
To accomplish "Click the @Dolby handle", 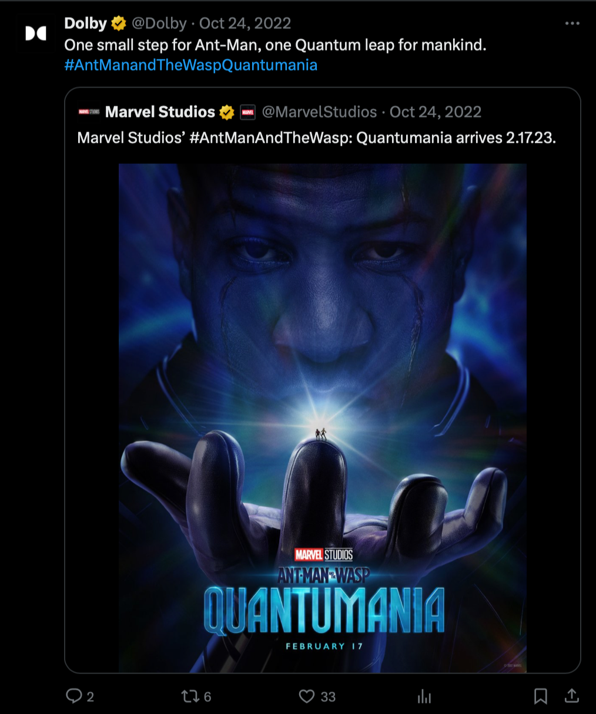I will pyautogui.click(x=159, y=23).
